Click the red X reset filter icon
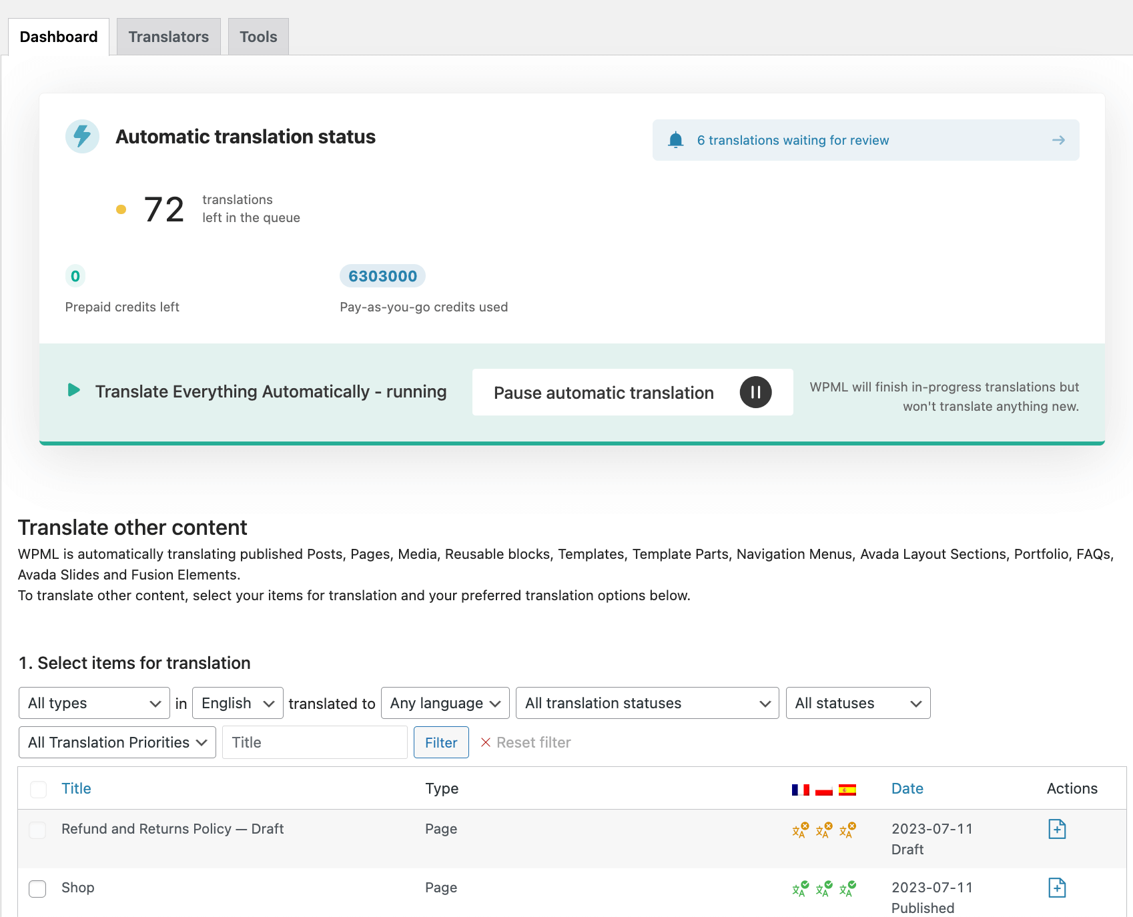Image resolution: width=1133 pixels, height=917 pixels. point(486,742)
